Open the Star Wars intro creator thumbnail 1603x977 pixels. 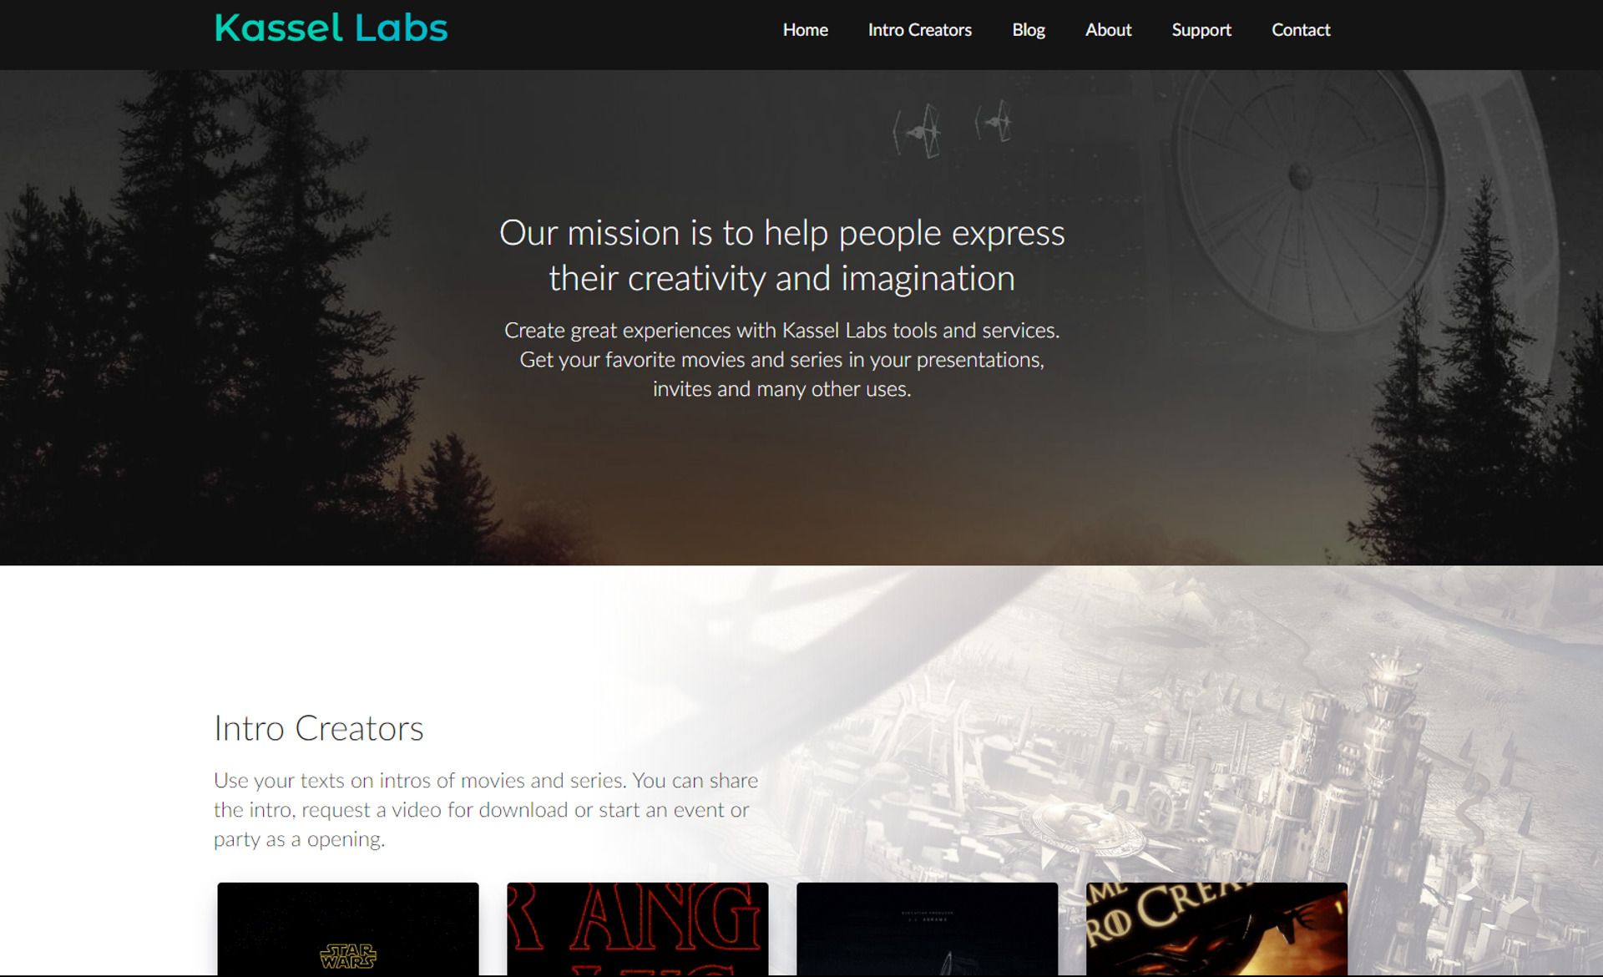[348, 929]
